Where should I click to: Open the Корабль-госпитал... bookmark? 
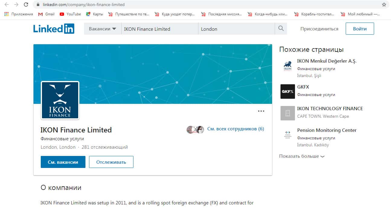(x=314, y=14)
